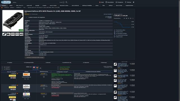Open 'Info beim Hersteller' link

point(108,14)
